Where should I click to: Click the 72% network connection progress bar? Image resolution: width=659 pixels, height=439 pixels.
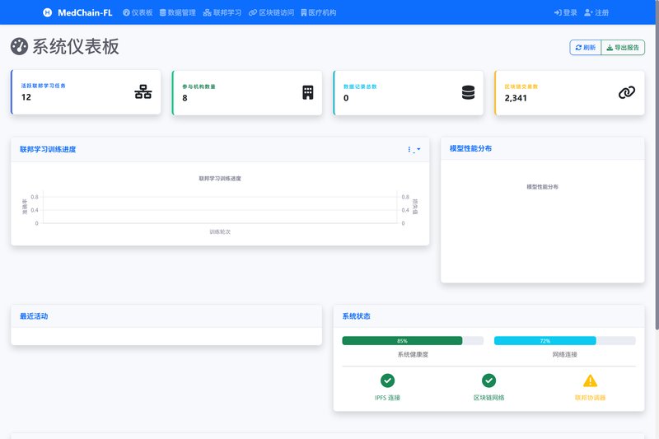click(544, 340)
